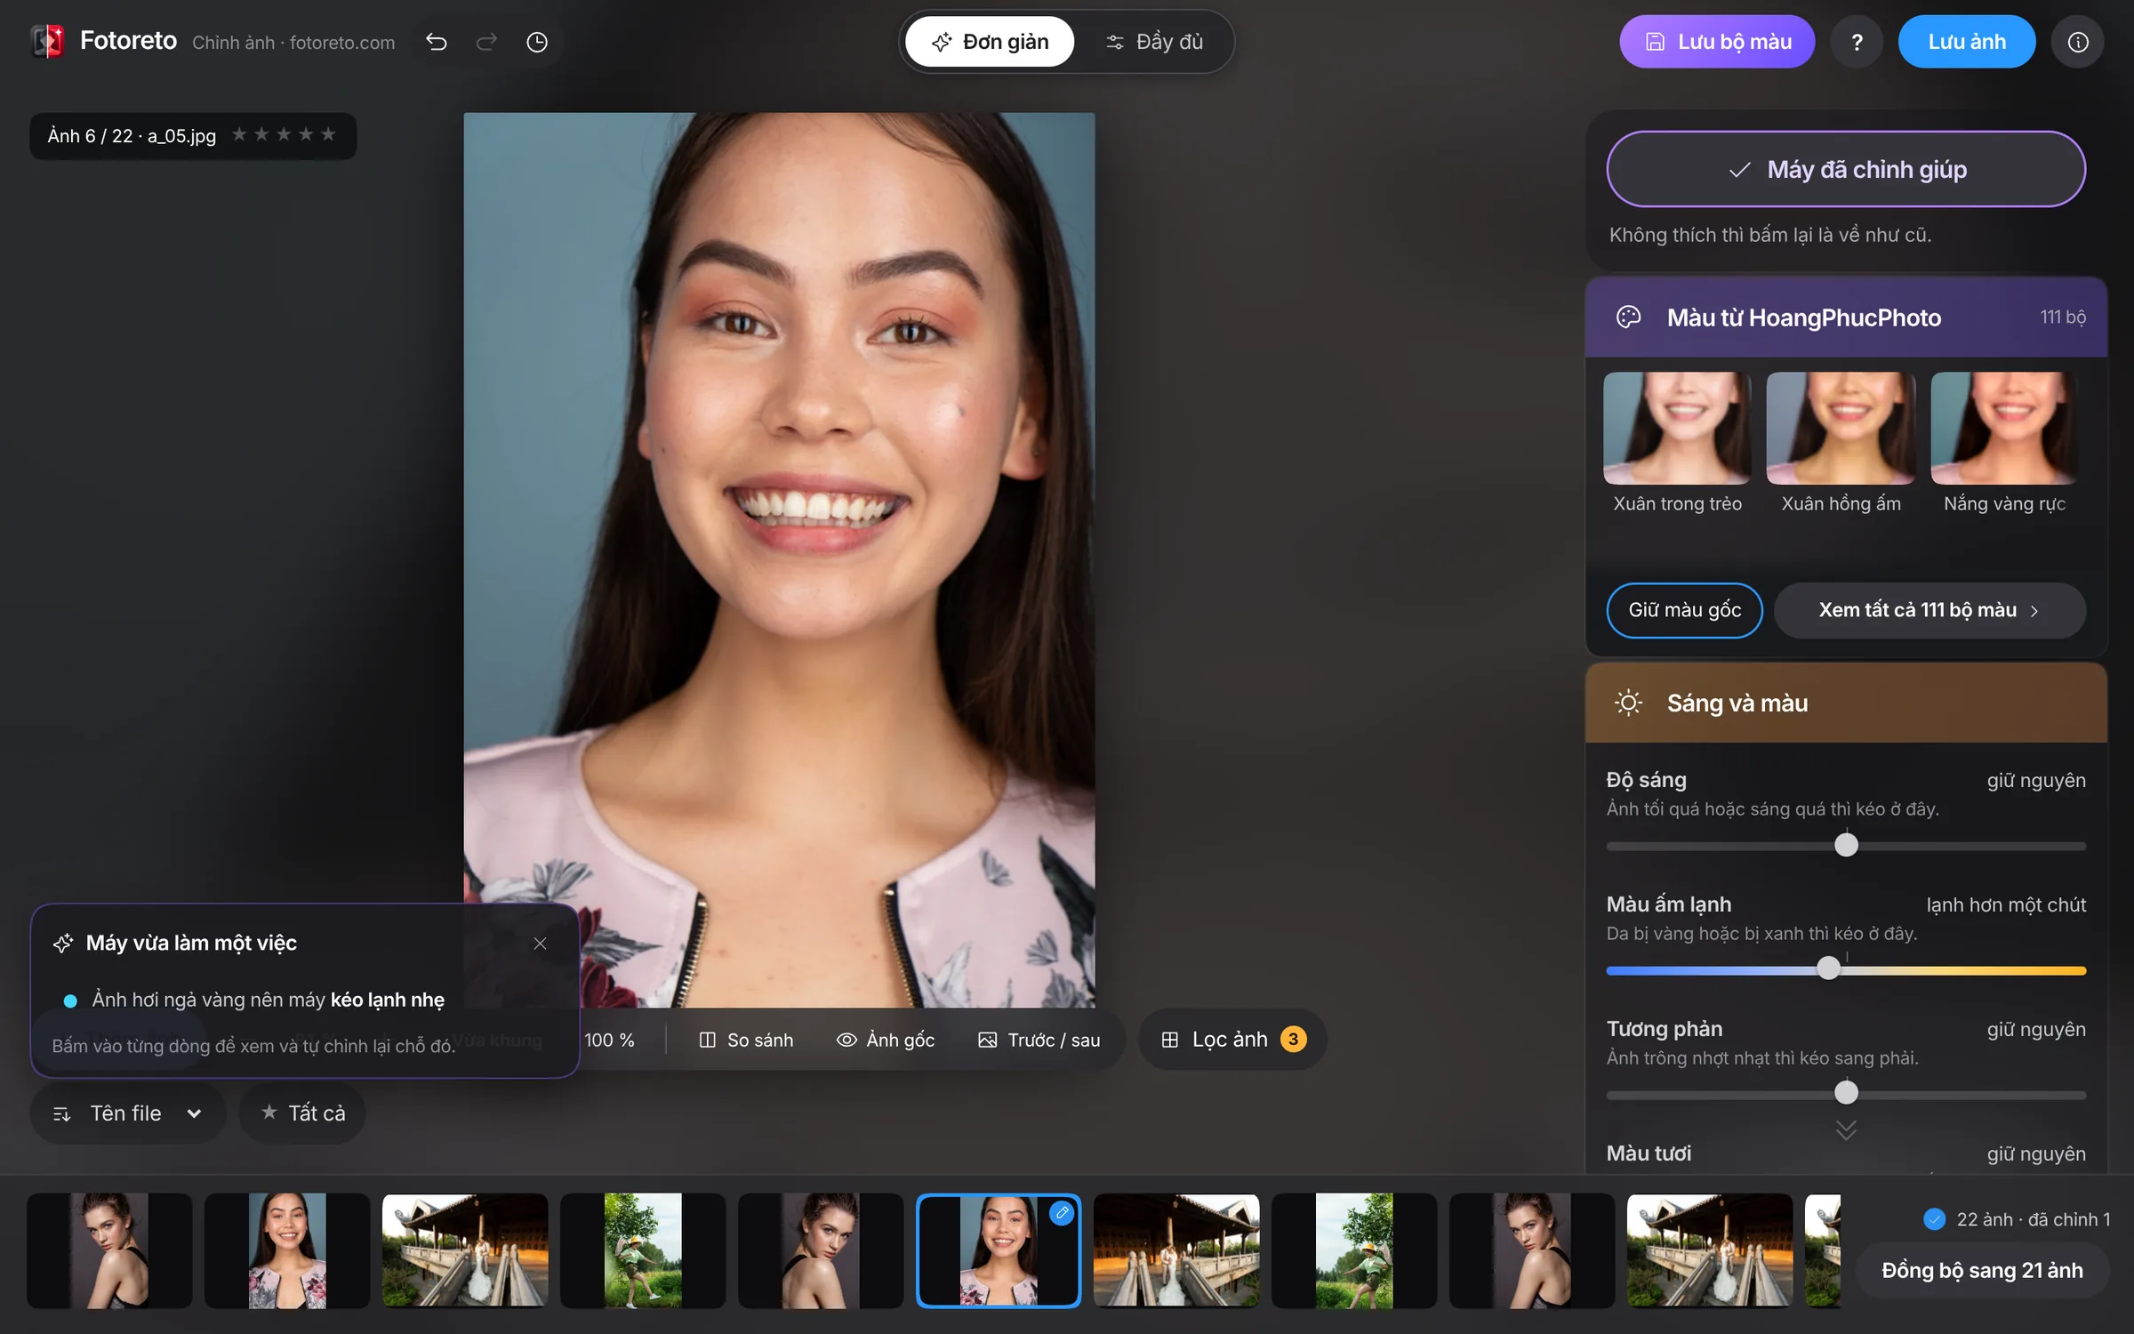
Task: Click the redo arrow icon
Action: pos(486,42)
